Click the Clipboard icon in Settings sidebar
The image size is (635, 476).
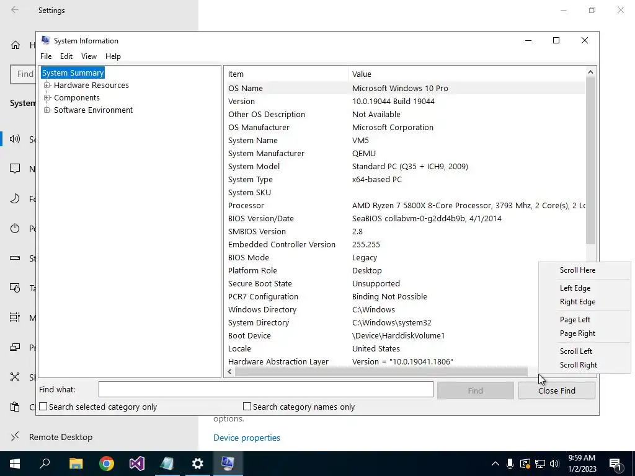pyautogui.click(x=15, y=407)
